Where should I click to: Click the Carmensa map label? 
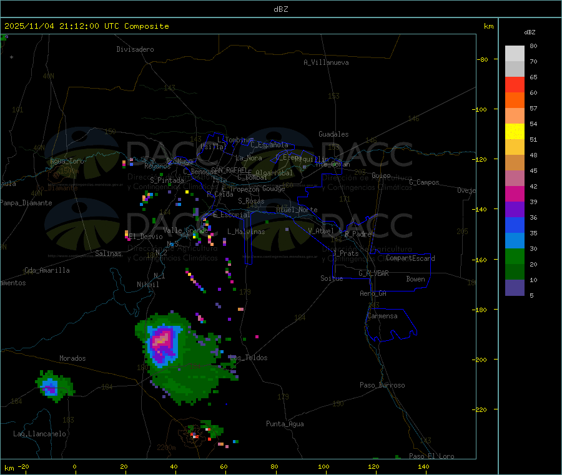coord(382,316)
